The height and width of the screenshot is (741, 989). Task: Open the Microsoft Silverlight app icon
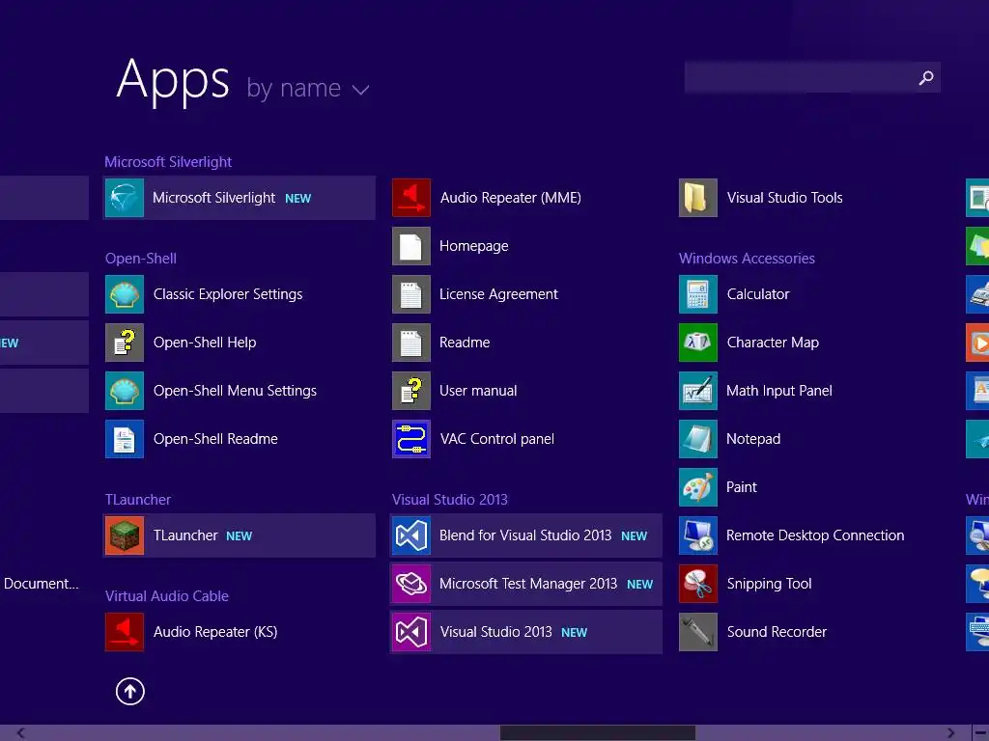coord(125,198)
